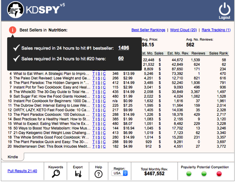Click C link for What to Expect row

[x=104, y=124]
